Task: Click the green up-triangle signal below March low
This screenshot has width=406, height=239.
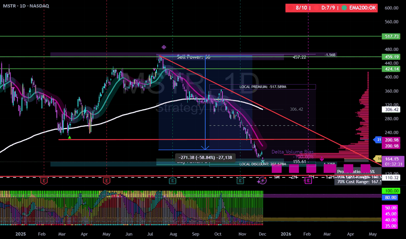Action: point(70,137)
